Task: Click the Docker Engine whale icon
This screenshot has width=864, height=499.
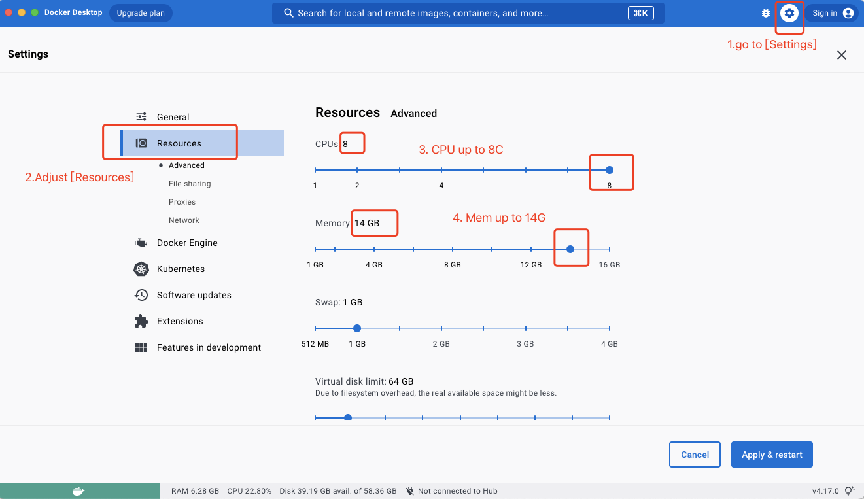Action: [141, 243]
